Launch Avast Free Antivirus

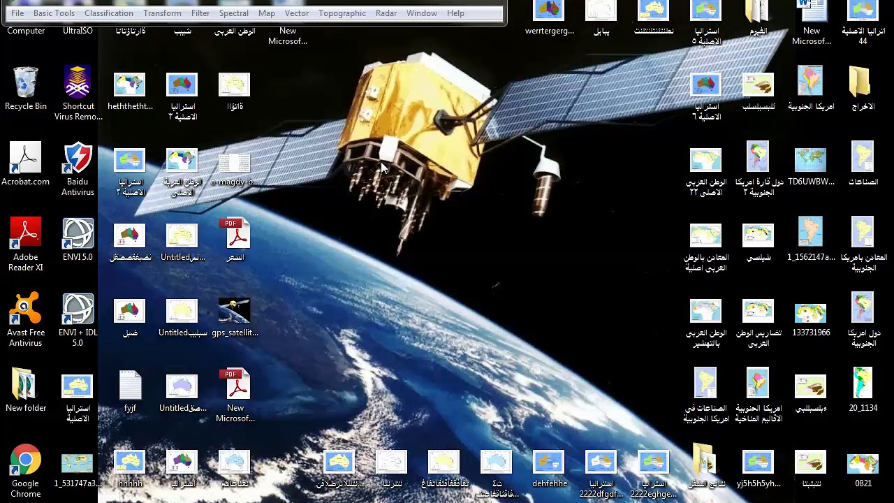click(x=25, y=320)
